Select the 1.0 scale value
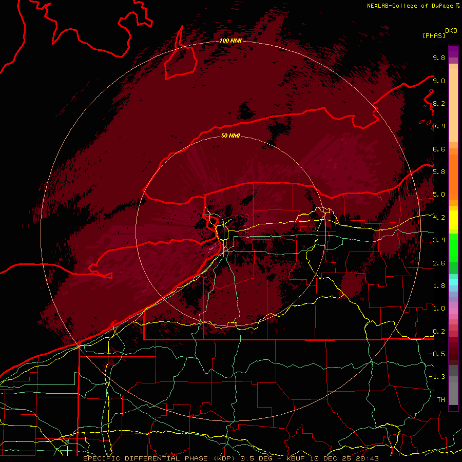This screenshot has width=462, height=462. (439, 308)
